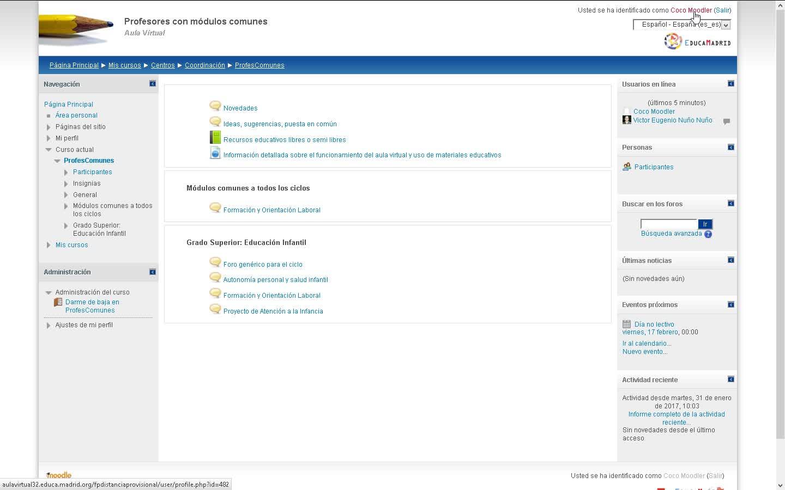The image size is (785, 490).
Task: Click the forum search input field
Action: click(669, 224)
